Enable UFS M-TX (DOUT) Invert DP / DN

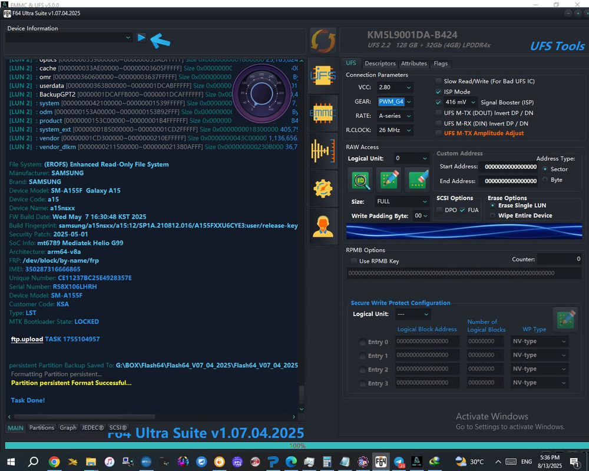[x=438, y=112]
